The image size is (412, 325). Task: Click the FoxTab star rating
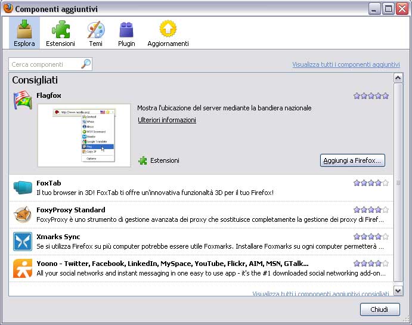[x=371, y=183]
